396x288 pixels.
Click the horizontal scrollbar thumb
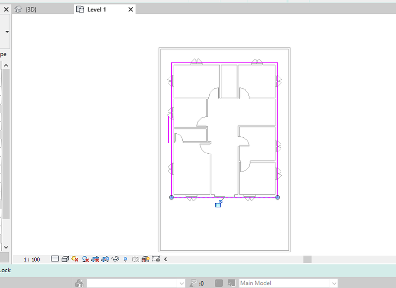click(x=307, y=259)
